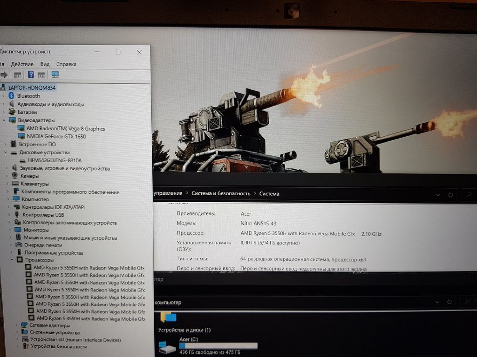This screenshot has width=477, height=357.
Task: Select AMD Radeon(TM) Vega 8 Graphics
Action: point(65,129)
